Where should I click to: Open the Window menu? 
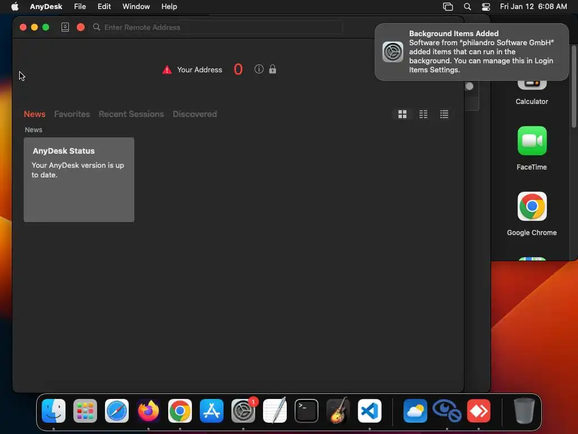tap(136, 7)
